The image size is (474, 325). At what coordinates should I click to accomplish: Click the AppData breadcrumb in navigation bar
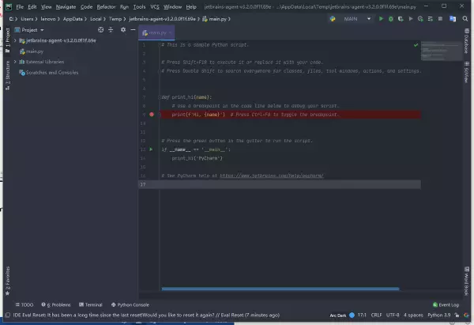coord(73,19)
